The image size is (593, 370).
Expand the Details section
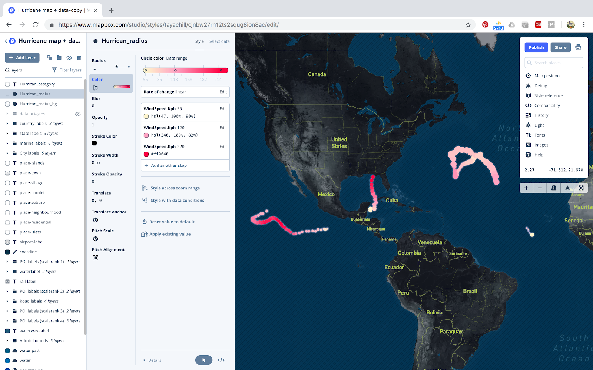coord(152,360)
